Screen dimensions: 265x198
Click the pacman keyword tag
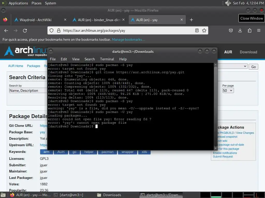pyautogui.click(x=107, y=152)
